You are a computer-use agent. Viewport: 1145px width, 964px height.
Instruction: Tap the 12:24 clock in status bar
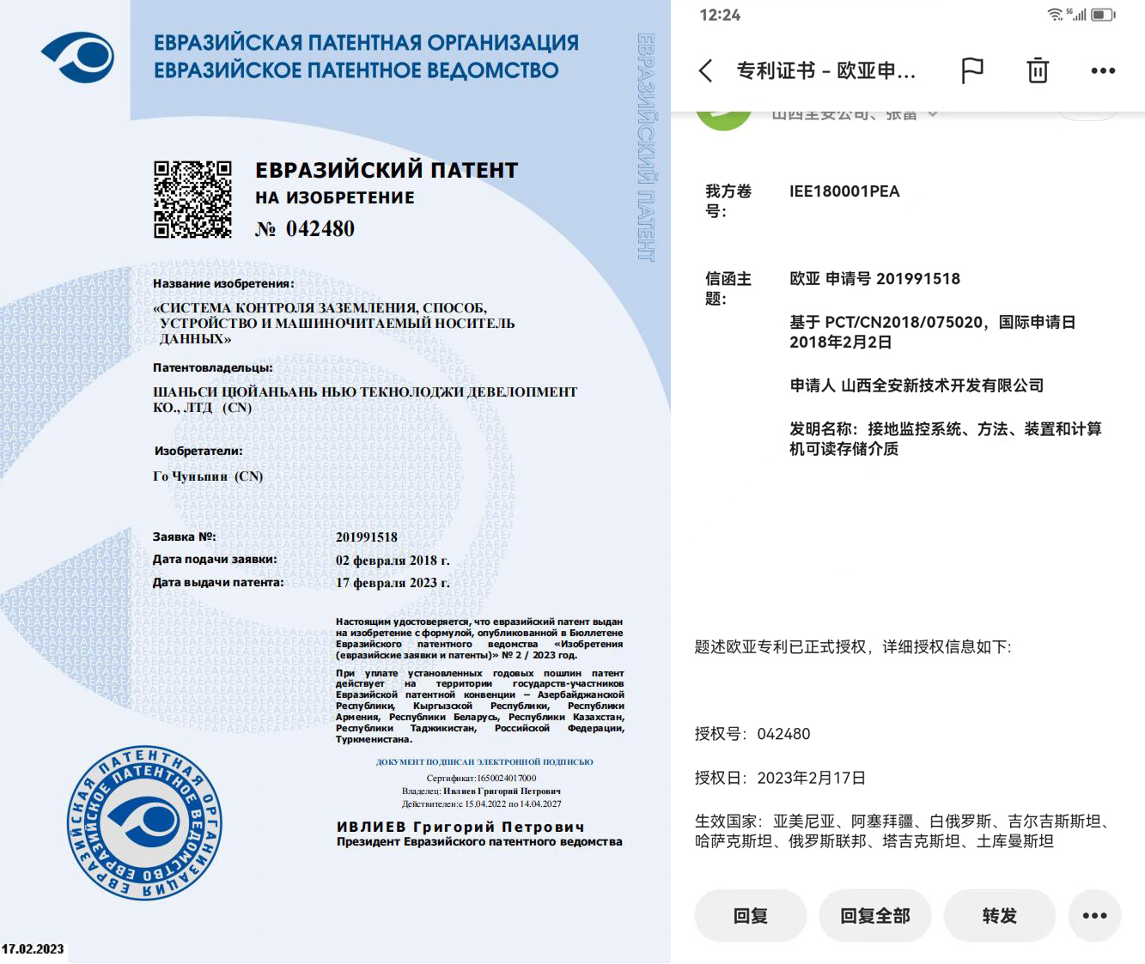pos(720,15)
